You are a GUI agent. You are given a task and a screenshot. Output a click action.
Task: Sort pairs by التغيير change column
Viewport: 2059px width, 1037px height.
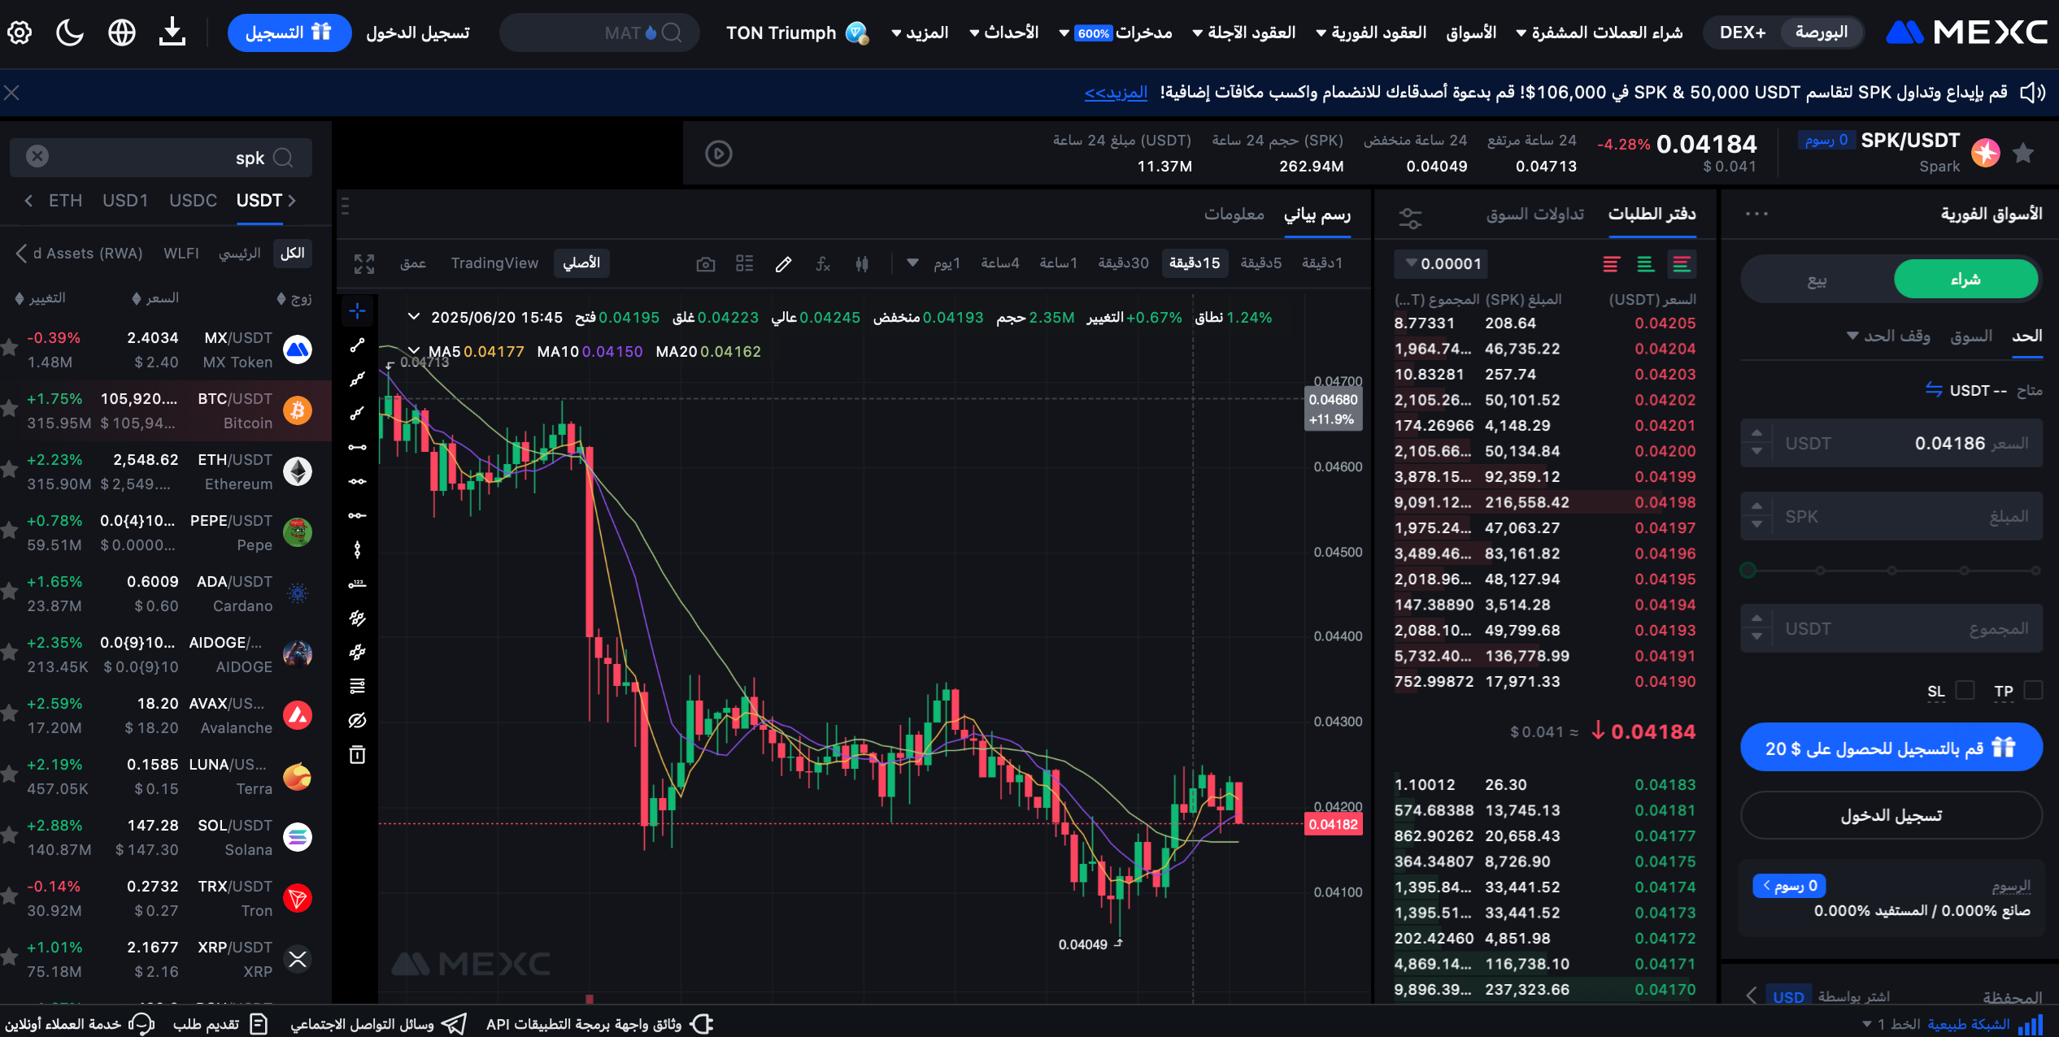click(41, 298)
